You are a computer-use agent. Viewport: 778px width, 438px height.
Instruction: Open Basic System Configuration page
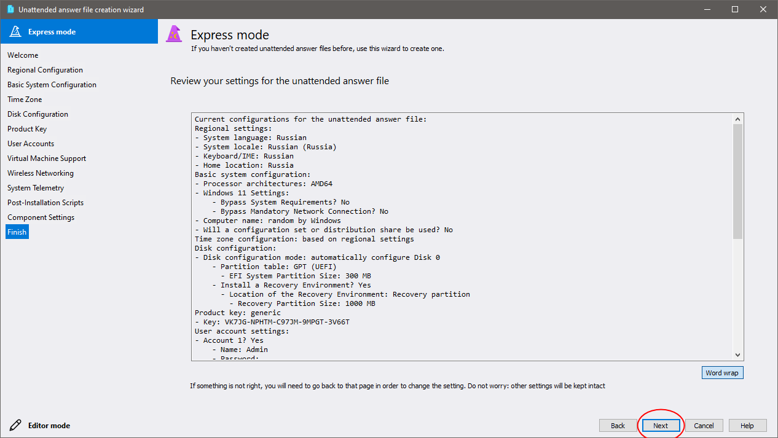point(52,85)
